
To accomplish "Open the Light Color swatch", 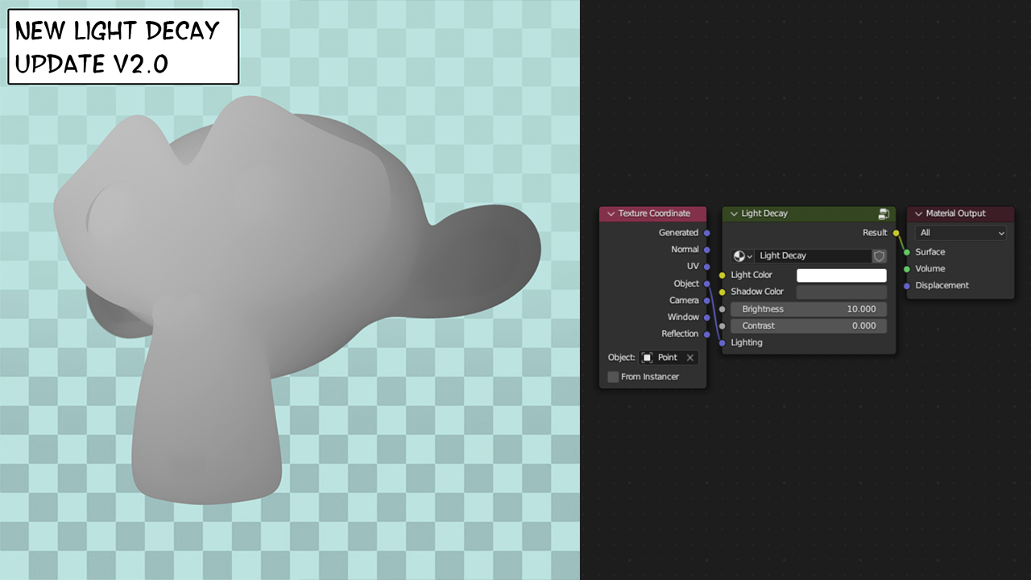I will click(842, 275).
